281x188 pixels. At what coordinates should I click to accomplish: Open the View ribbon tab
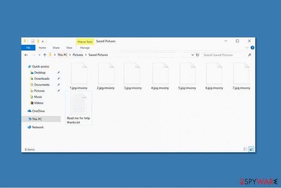(x=69, y=48)
